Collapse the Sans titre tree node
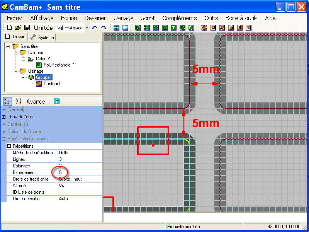The height and width of the screenshot is (232, 309). click(8, 46)
